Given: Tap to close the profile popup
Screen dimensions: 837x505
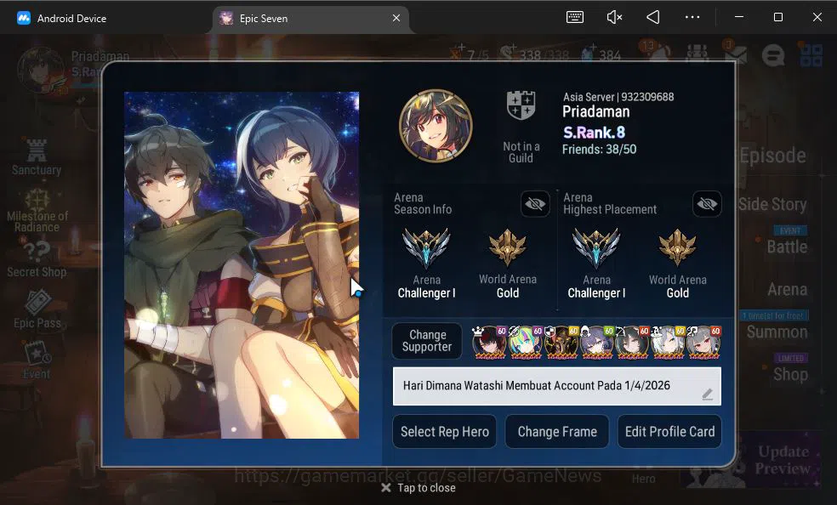Looking at the screenshot, I should coord(418,487).
